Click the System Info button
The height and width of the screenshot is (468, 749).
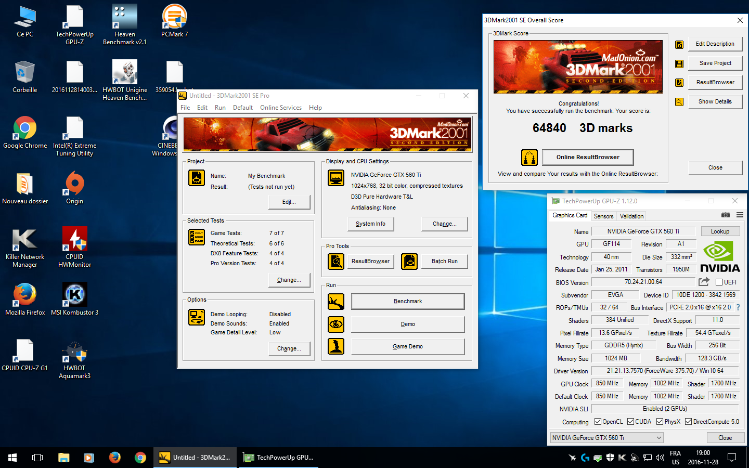point(370,224)
